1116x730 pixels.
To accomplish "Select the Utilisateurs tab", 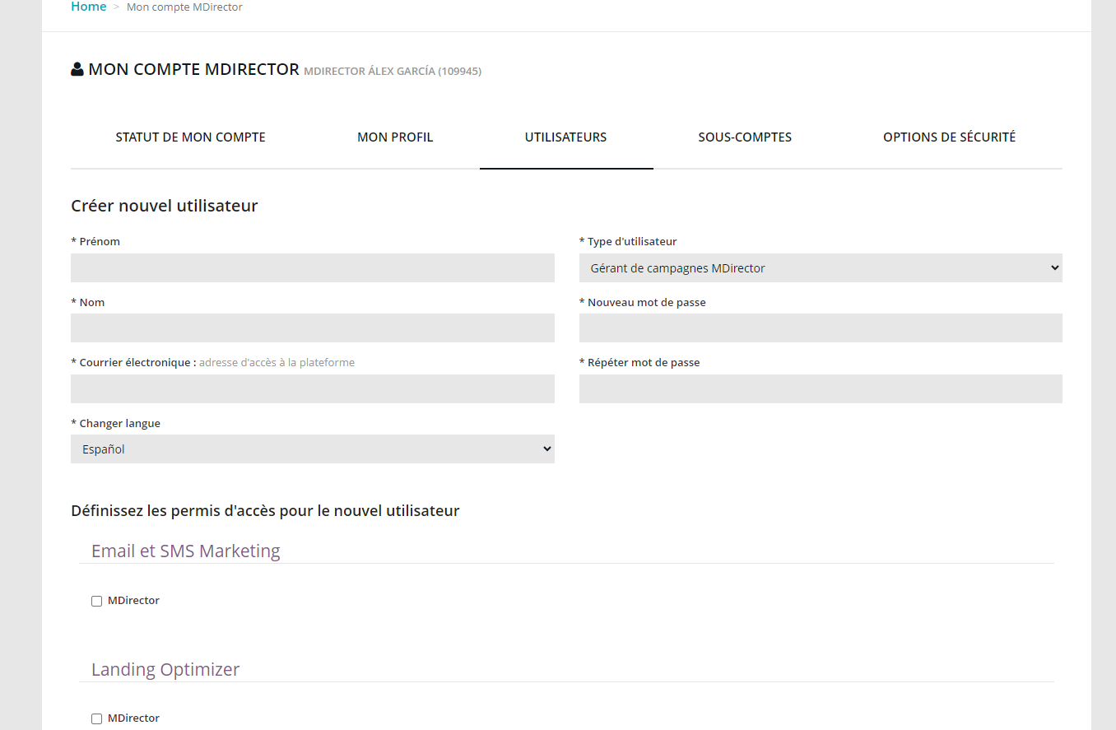I will [x=565, y=137].
